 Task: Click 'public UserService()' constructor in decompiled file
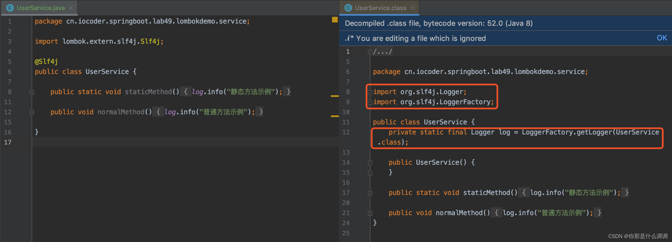click(x=428, y=162)
